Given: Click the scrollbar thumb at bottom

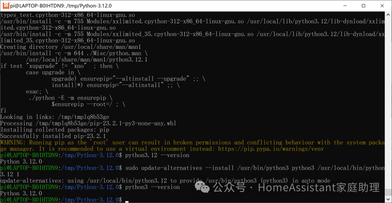Looking at the screenshot, I should [388, 192].
